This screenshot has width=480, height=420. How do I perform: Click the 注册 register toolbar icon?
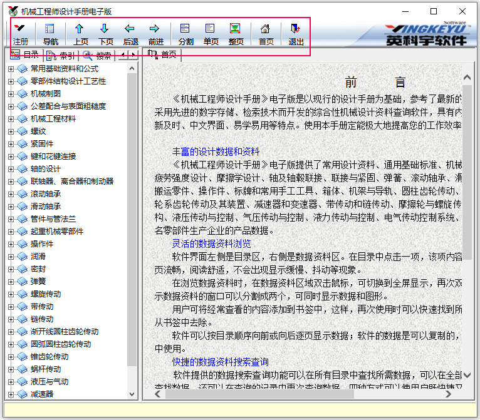tap(20, 34)
